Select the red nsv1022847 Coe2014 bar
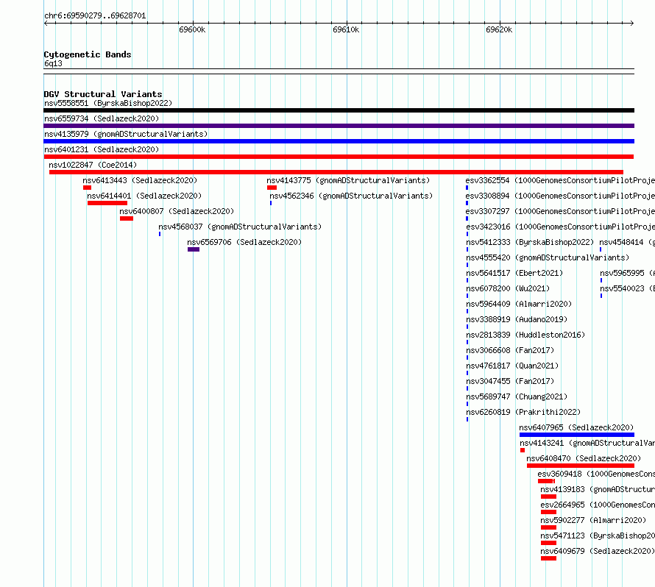 coord(336,172)
